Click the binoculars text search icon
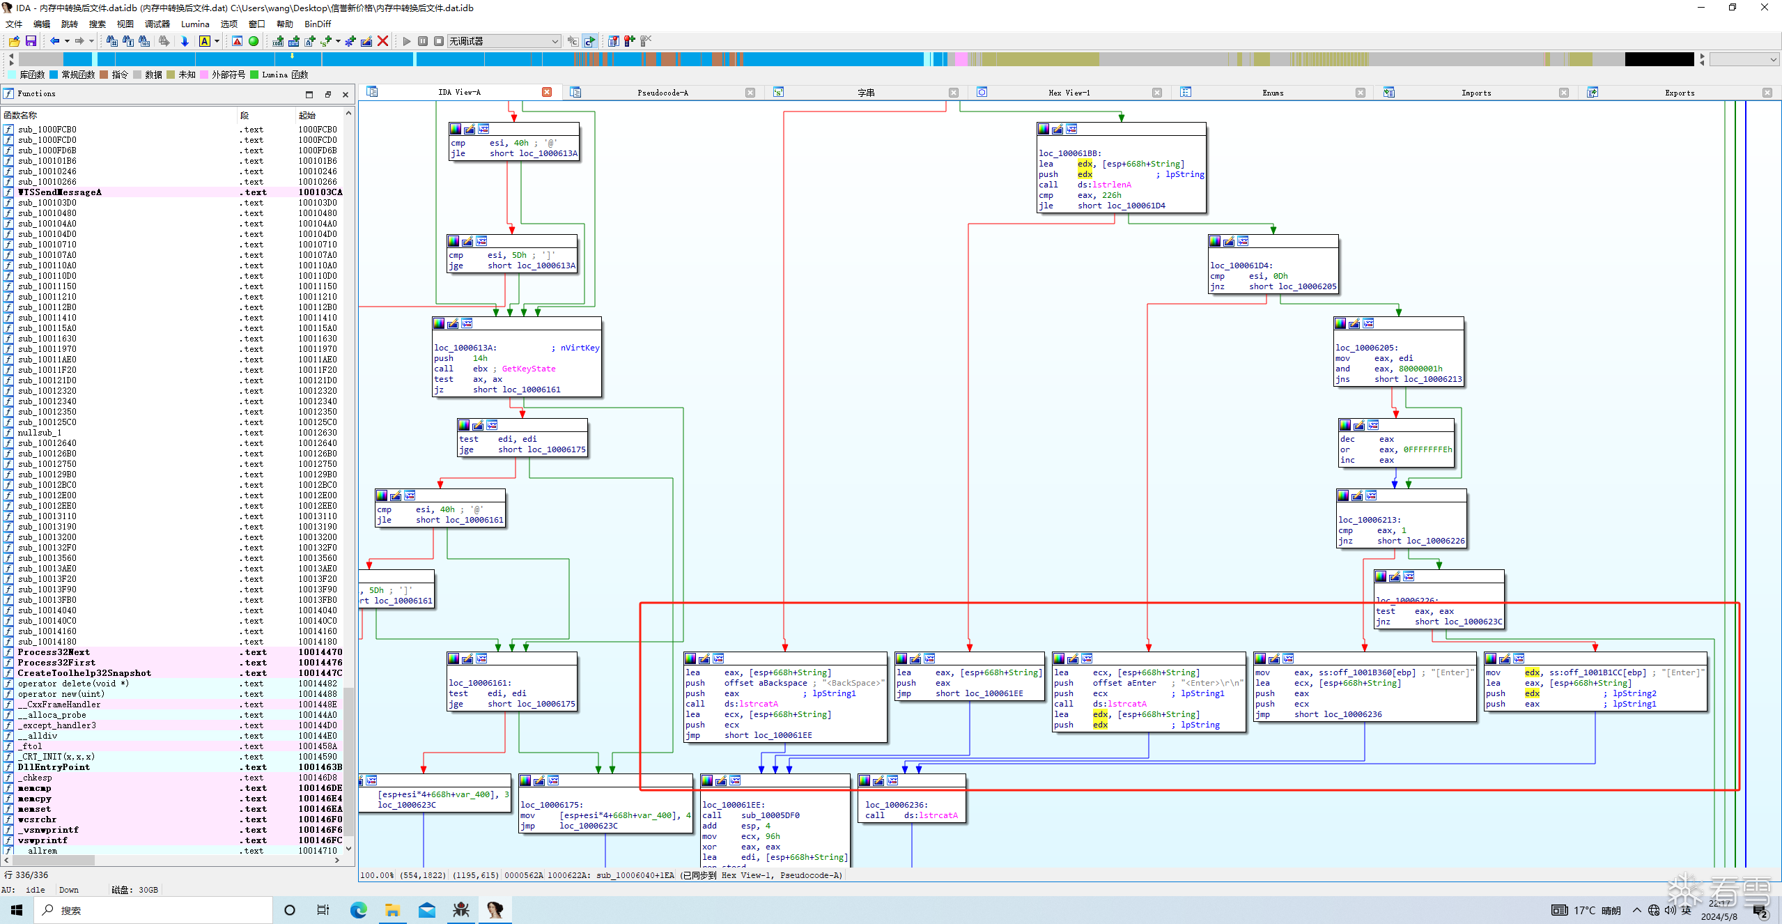Screen dimensions: 1782x924 tap(127, 41)
